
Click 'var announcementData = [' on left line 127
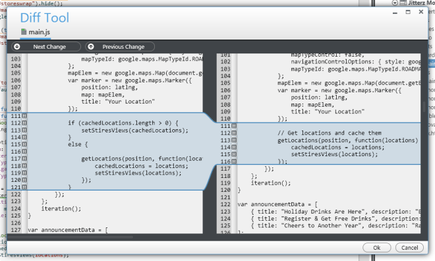tap(68, 230)
